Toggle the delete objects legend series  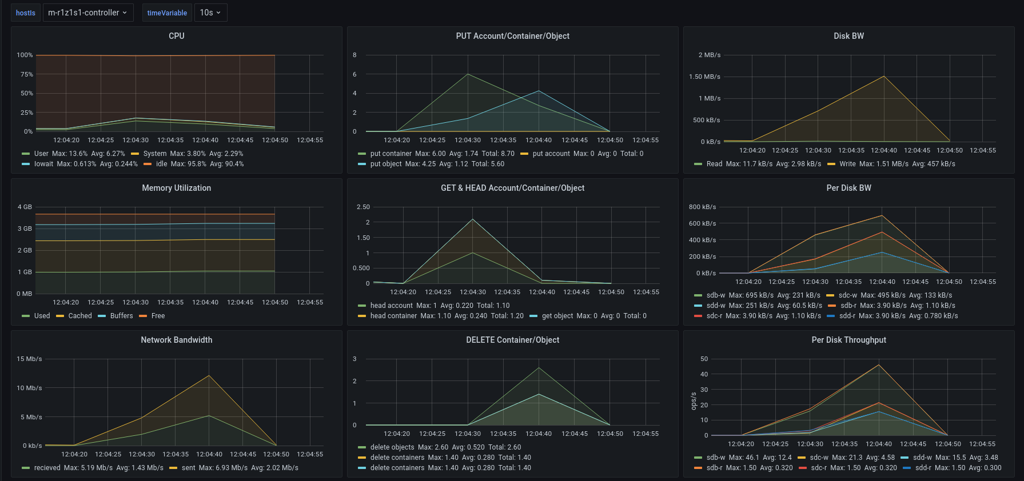[x=392, y=447]
